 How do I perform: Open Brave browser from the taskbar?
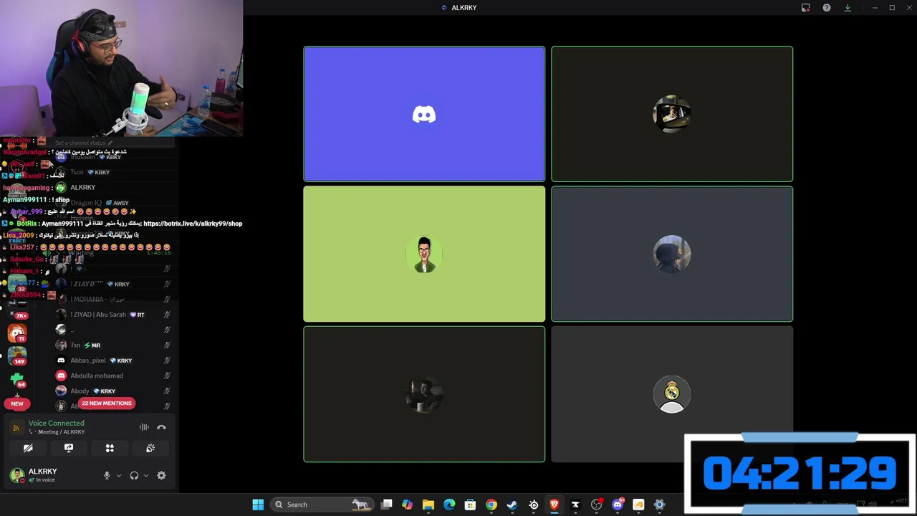[x=554, y=505]
